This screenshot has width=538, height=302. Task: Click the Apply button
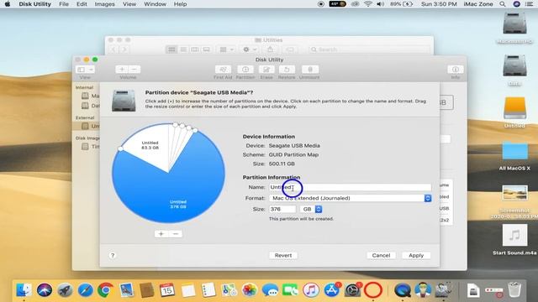pyautogui.click(x=416, y=255)
